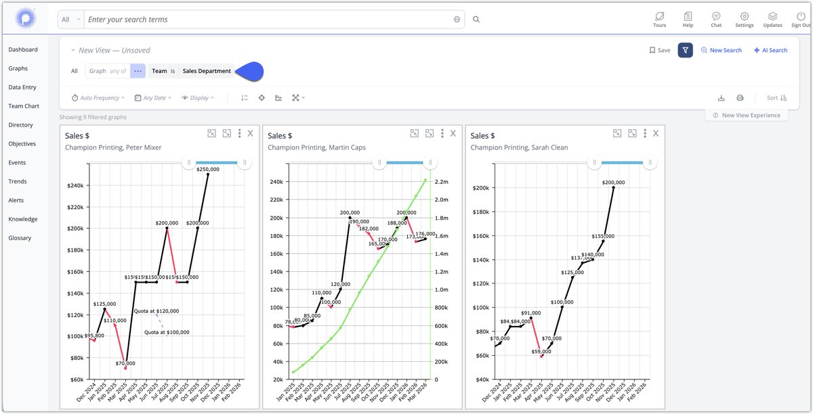
Task: Go to Graphs in sidebar
Action: 18,68
